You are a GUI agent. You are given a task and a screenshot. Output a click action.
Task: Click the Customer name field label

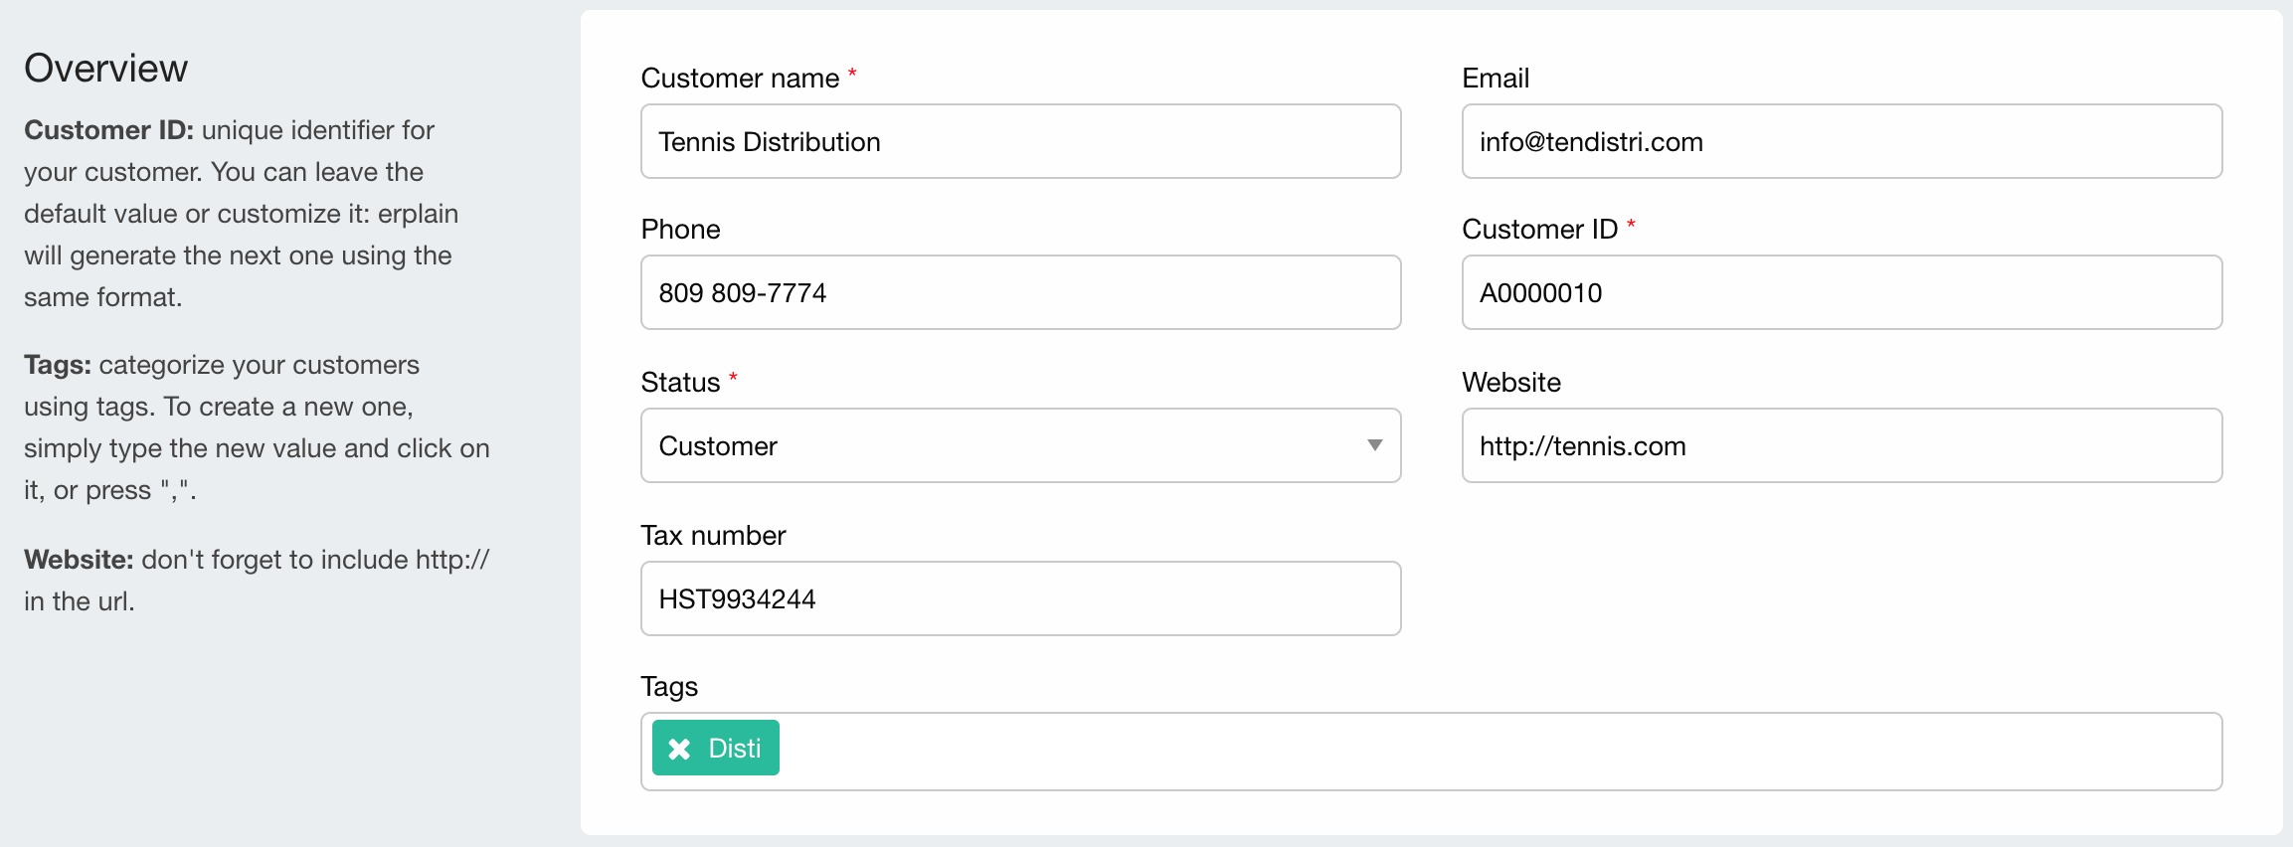point(740,78)
